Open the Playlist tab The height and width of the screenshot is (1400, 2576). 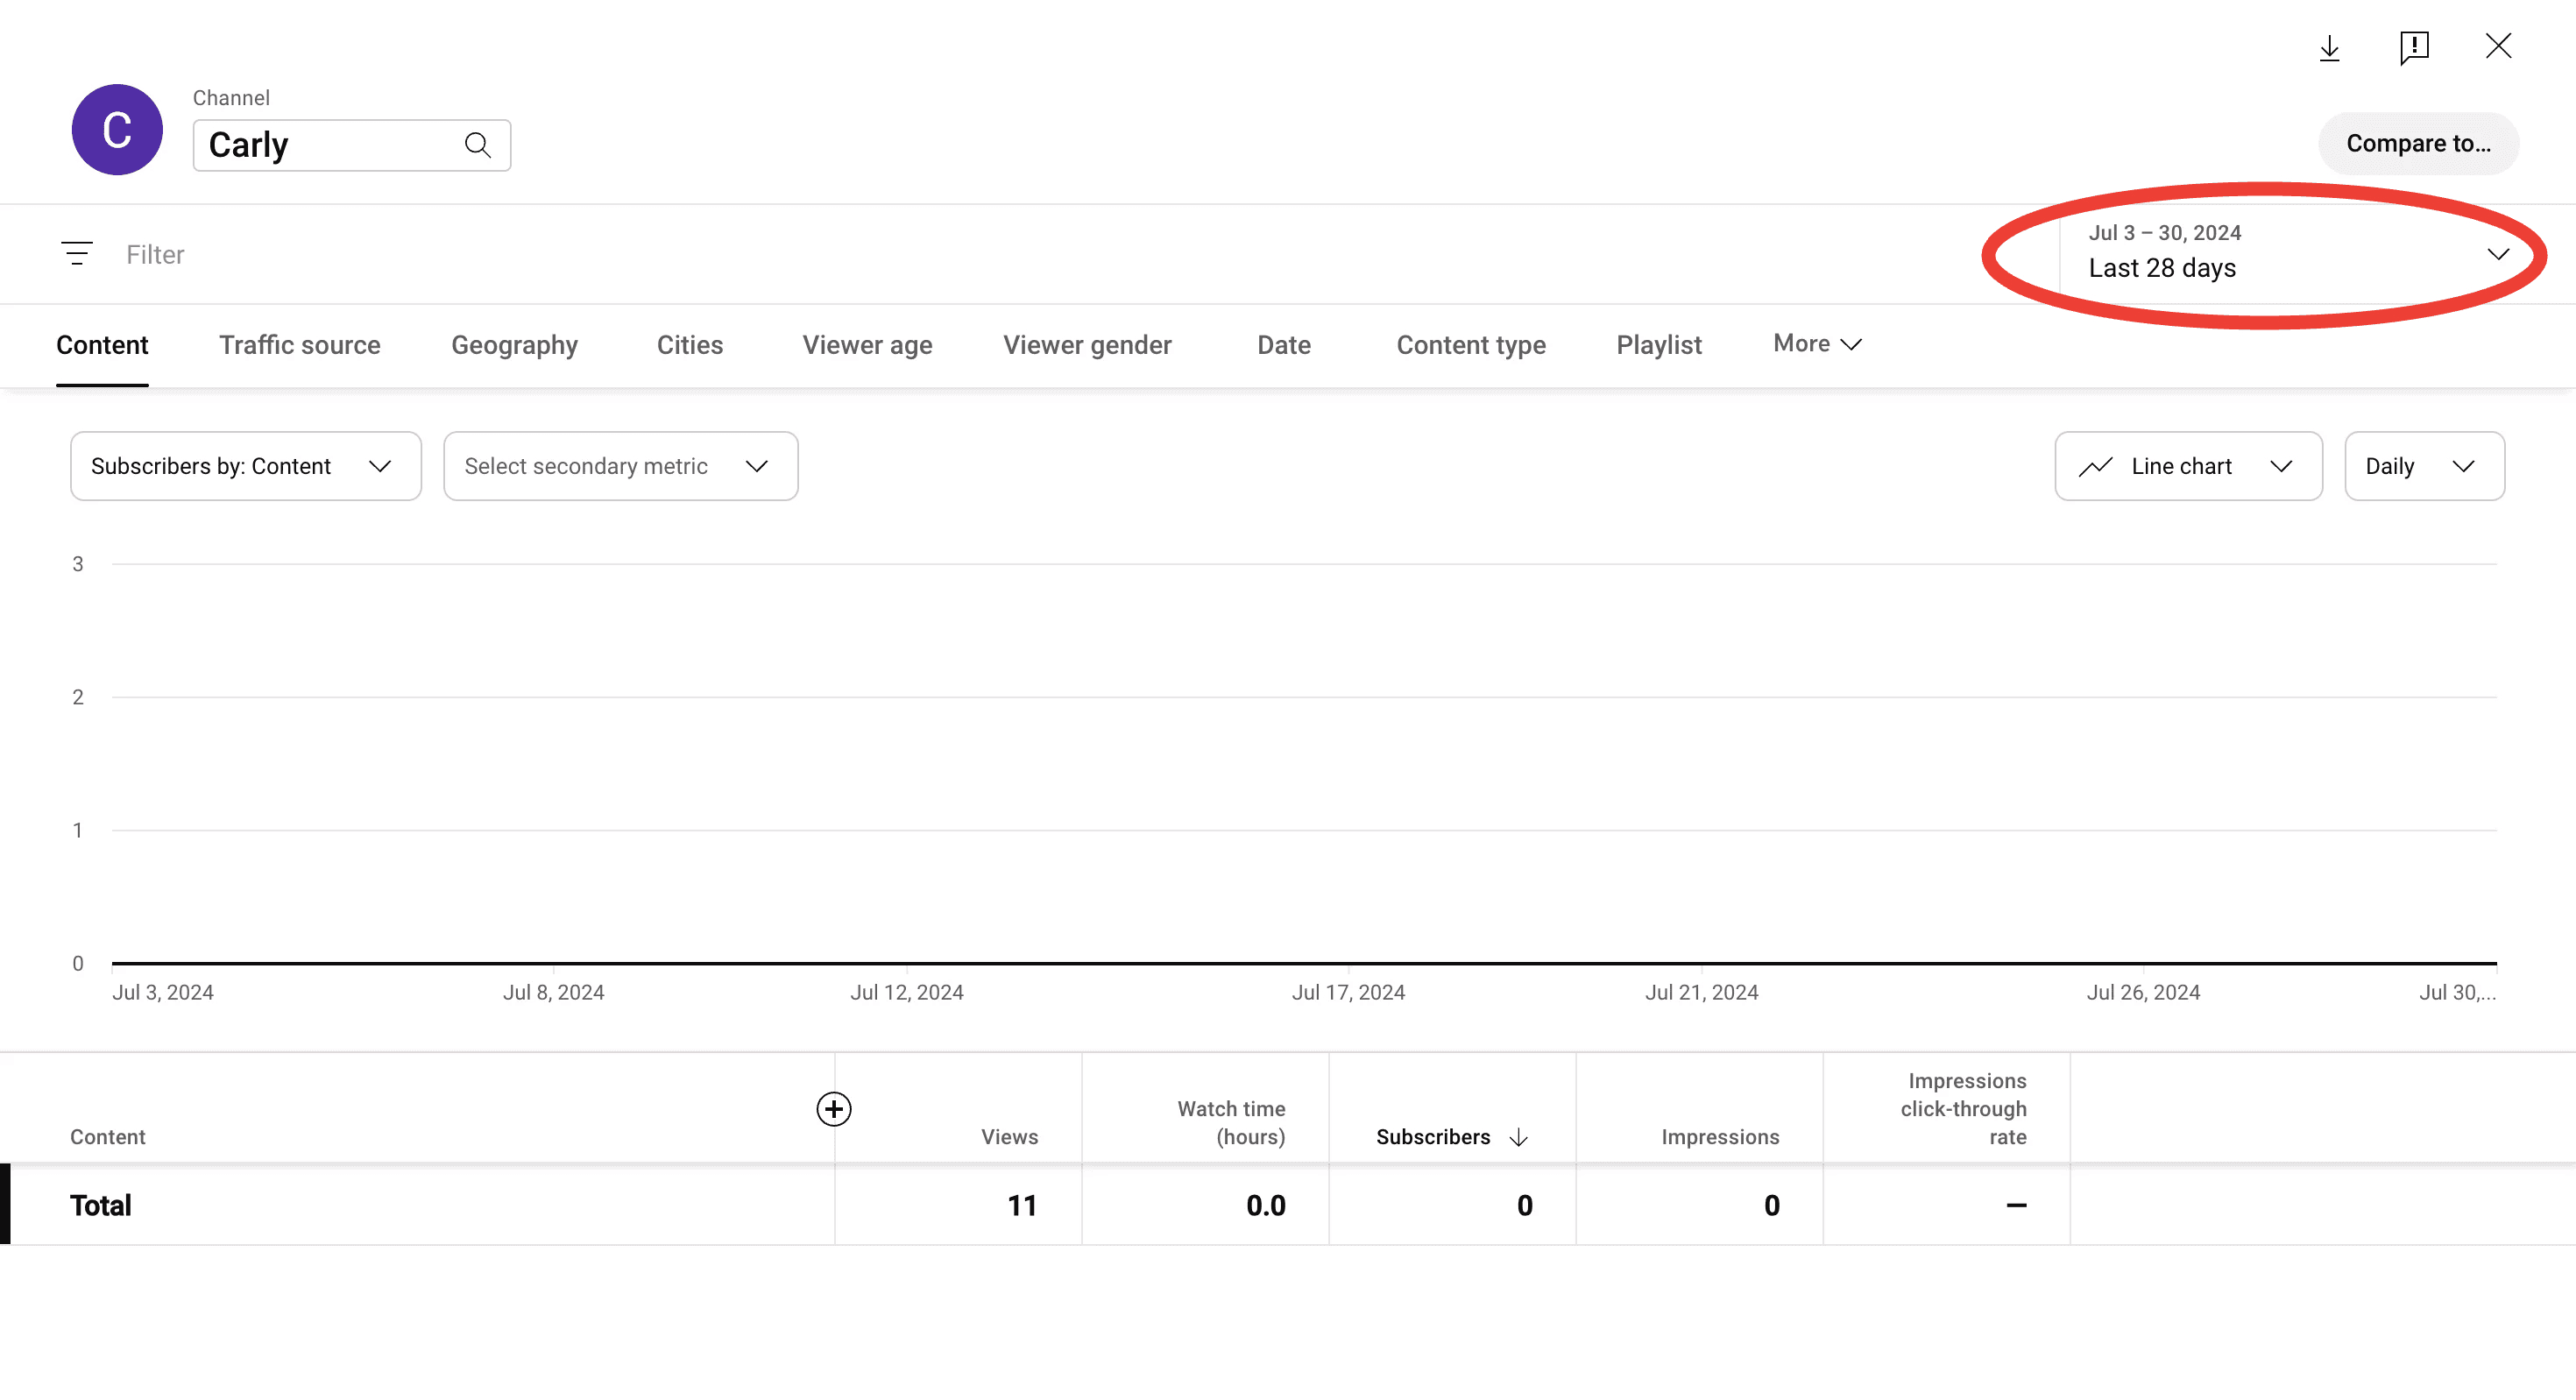pos(1659,345)
